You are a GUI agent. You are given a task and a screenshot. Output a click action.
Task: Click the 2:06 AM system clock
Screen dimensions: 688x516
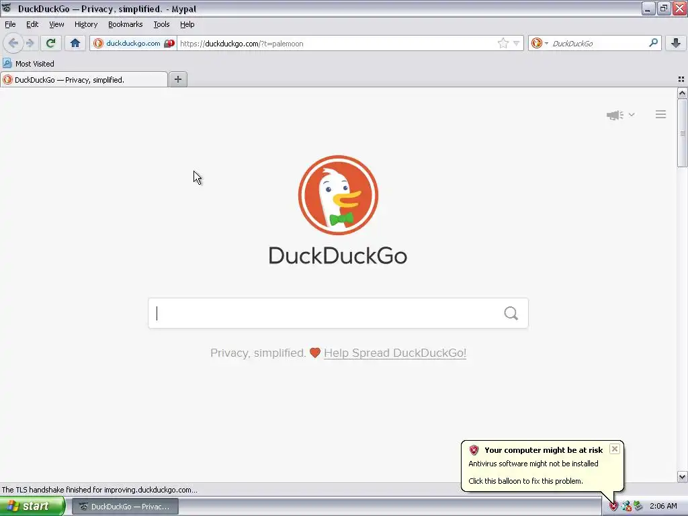coord(663,506)
